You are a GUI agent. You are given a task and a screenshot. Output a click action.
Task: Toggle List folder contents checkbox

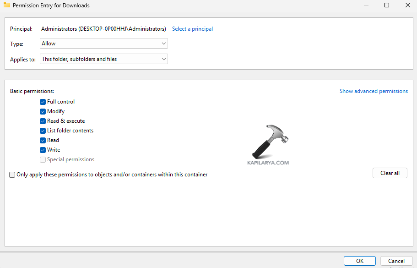[x=43, y=131]
